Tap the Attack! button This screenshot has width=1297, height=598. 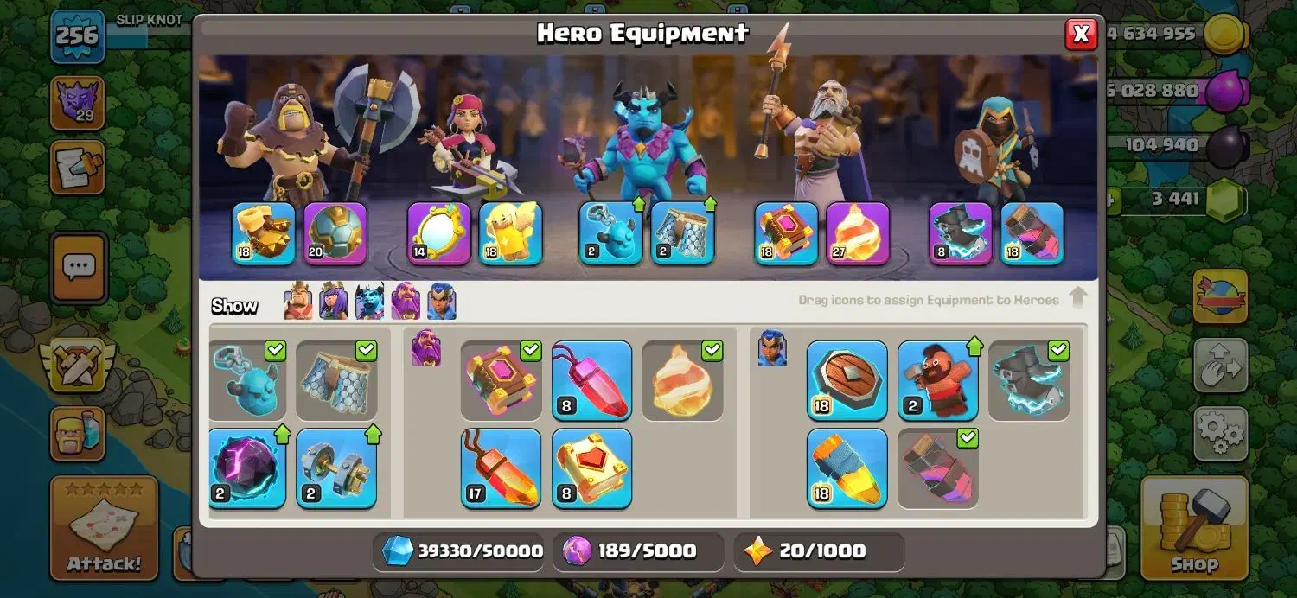pos(105,527)
